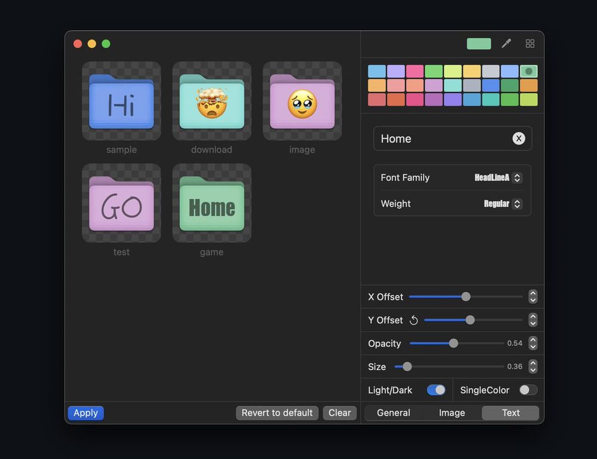Click the Y Offset slider handle

click(x=470, y=320)
